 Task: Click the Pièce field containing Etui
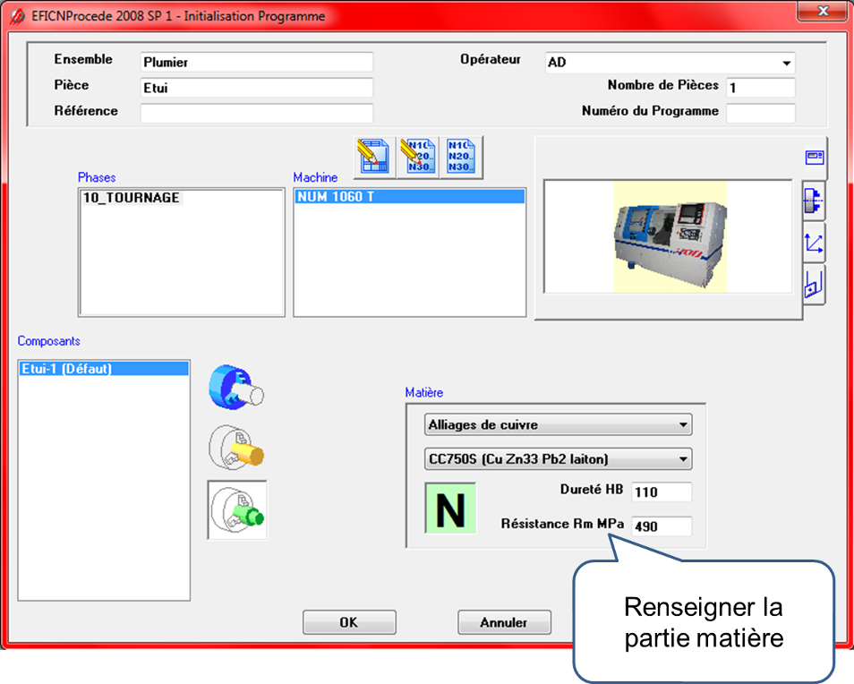tap(257, 88)
